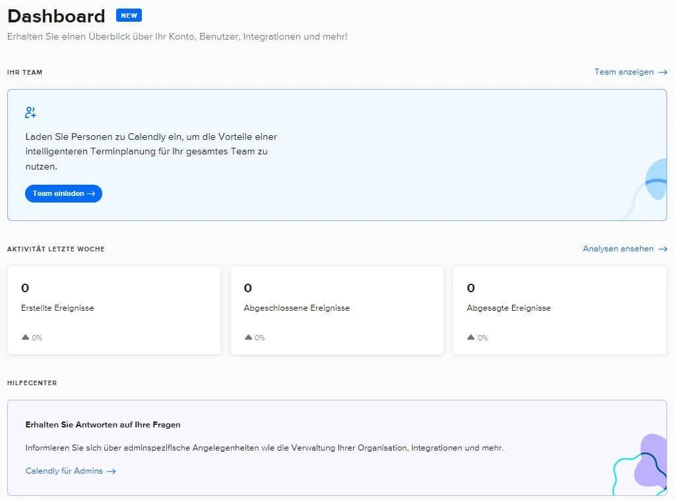Image resolution: width=675 pixels, height=500 pixels.
Task: Select the Abgeschlossene Ereignisse card
Action: [x=337, y=310]
